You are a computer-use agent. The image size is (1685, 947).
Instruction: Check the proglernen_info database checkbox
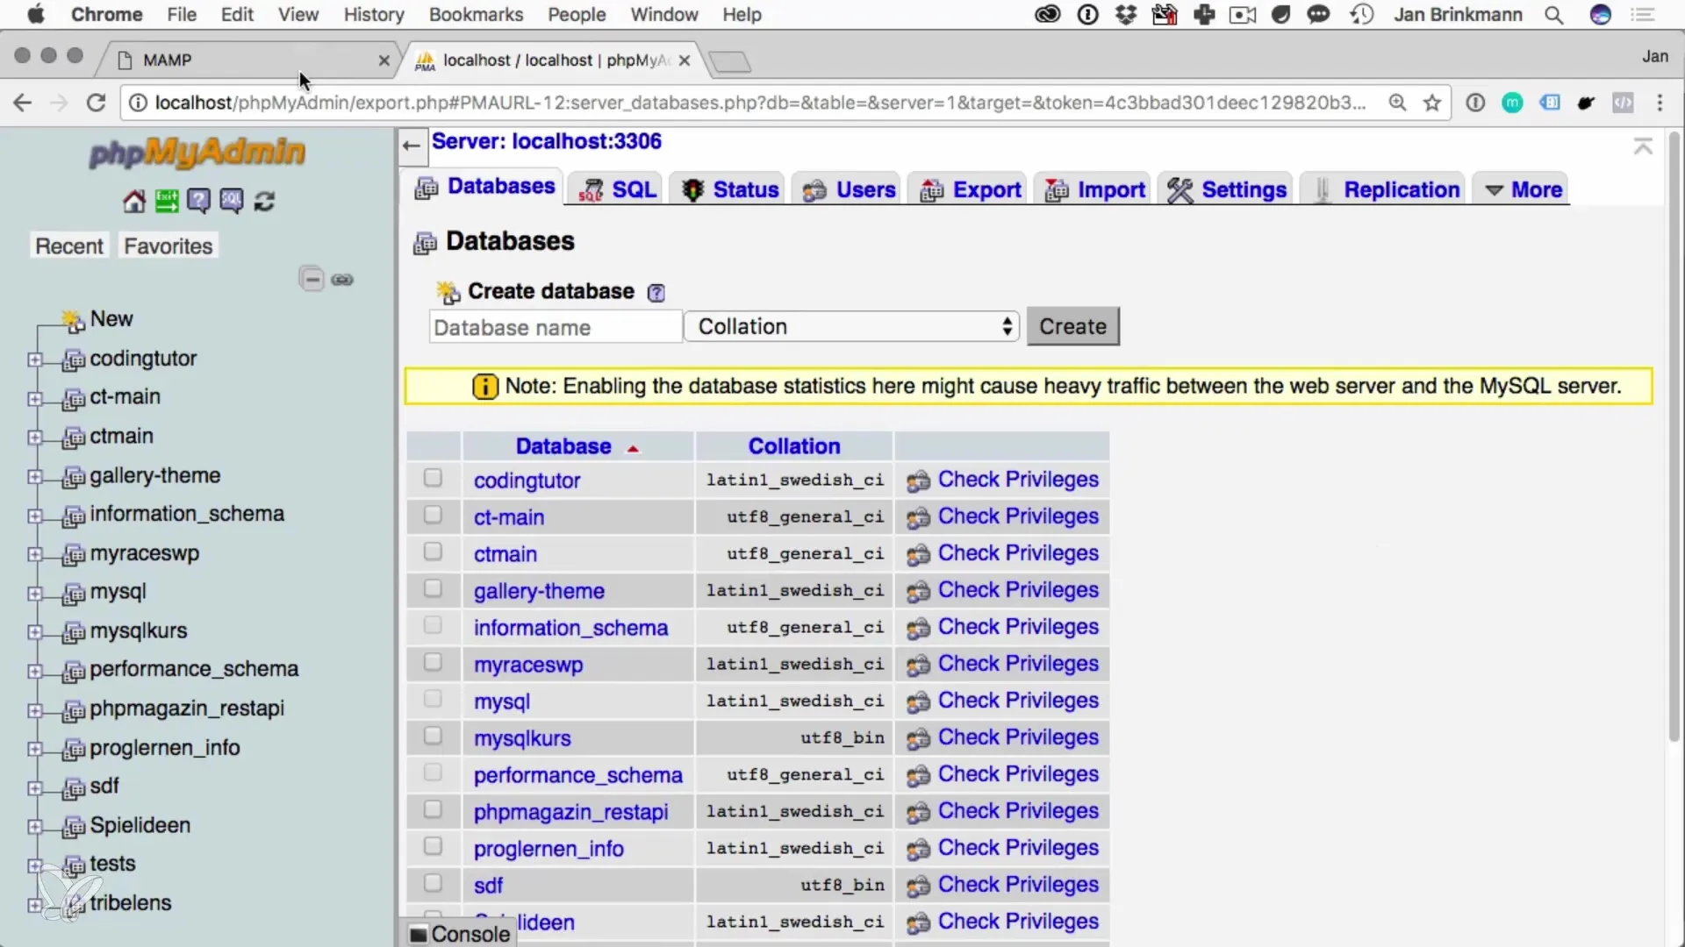click(x=433, y=846)
